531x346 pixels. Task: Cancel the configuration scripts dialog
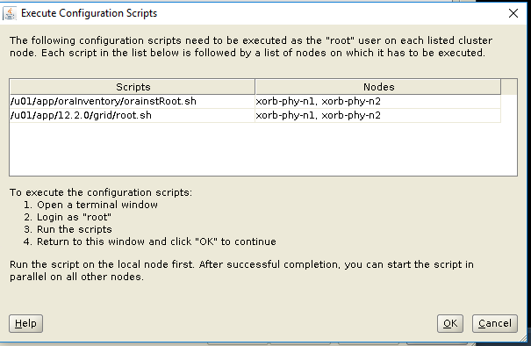click(495, 323)
